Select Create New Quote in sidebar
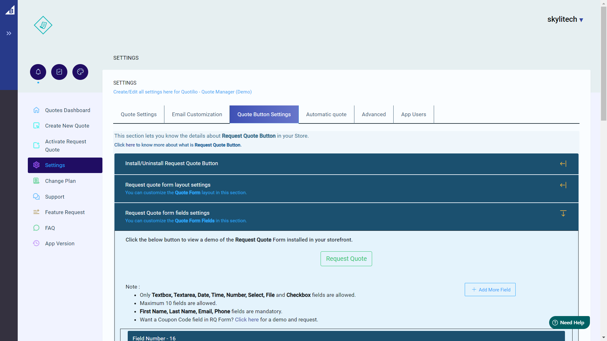Image resolution: width=607 pixels, height=341 pixels. click(x=67, y=126)
